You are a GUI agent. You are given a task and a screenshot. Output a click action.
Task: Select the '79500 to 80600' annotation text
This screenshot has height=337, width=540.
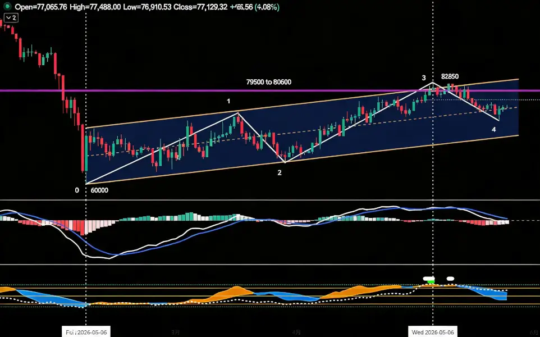click(269, 82)
